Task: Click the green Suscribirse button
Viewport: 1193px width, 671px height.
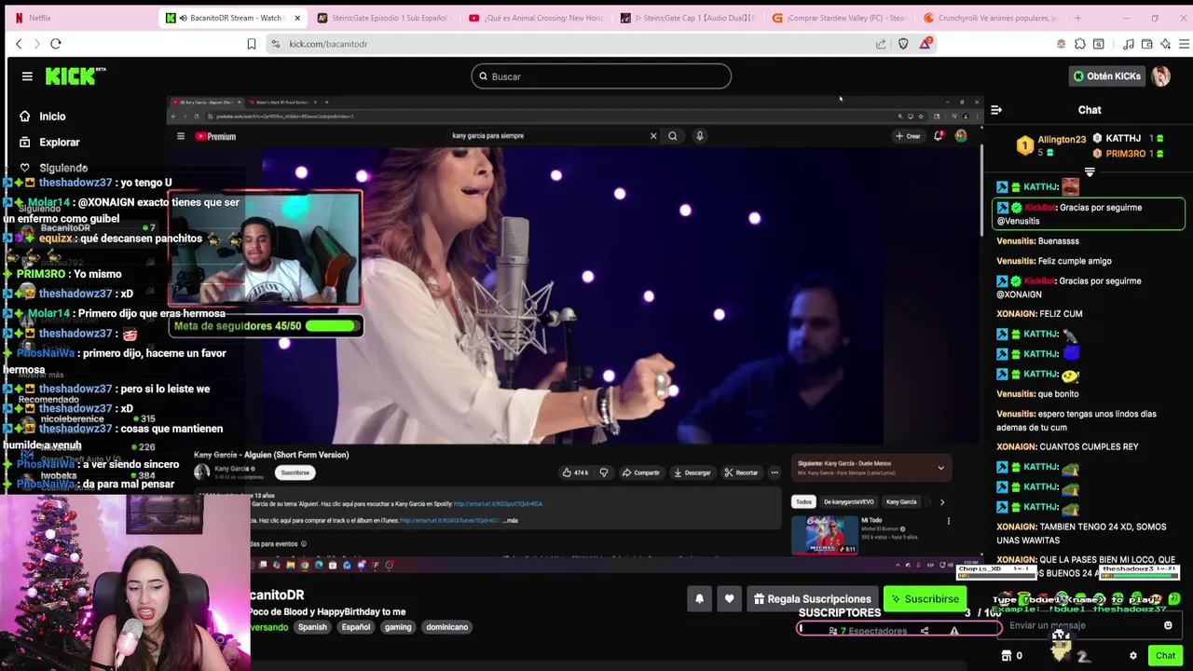Action: tap(925, 599)
